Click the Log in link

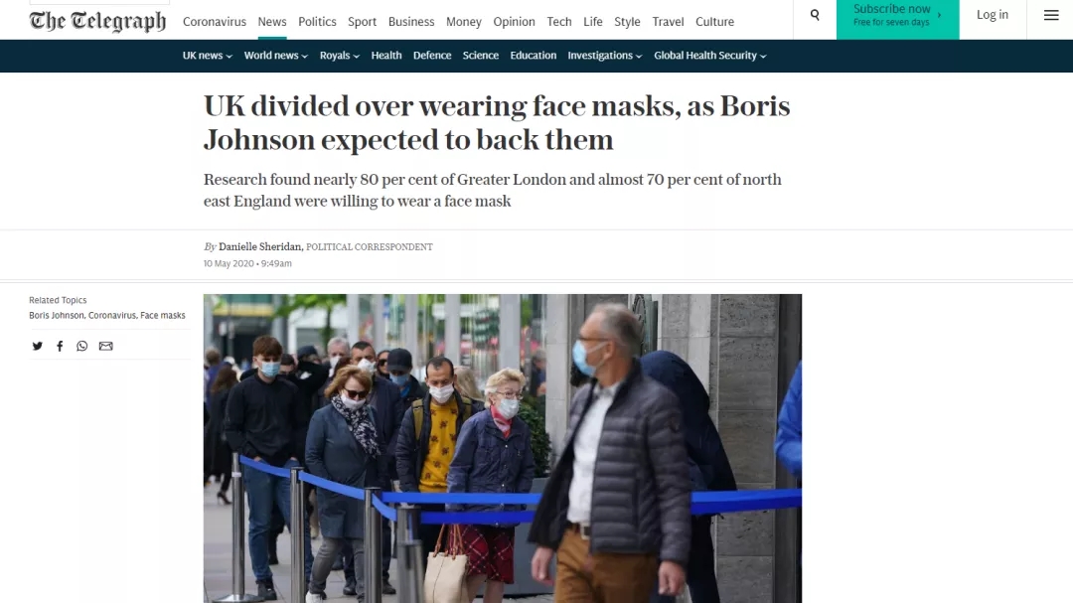tap(993, 14)
